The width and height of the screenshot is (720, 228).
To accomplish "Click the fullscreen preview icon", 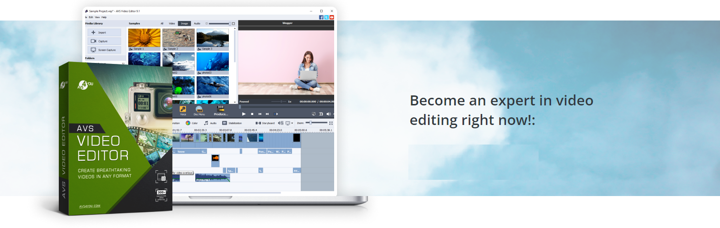I will pos(314,114).
